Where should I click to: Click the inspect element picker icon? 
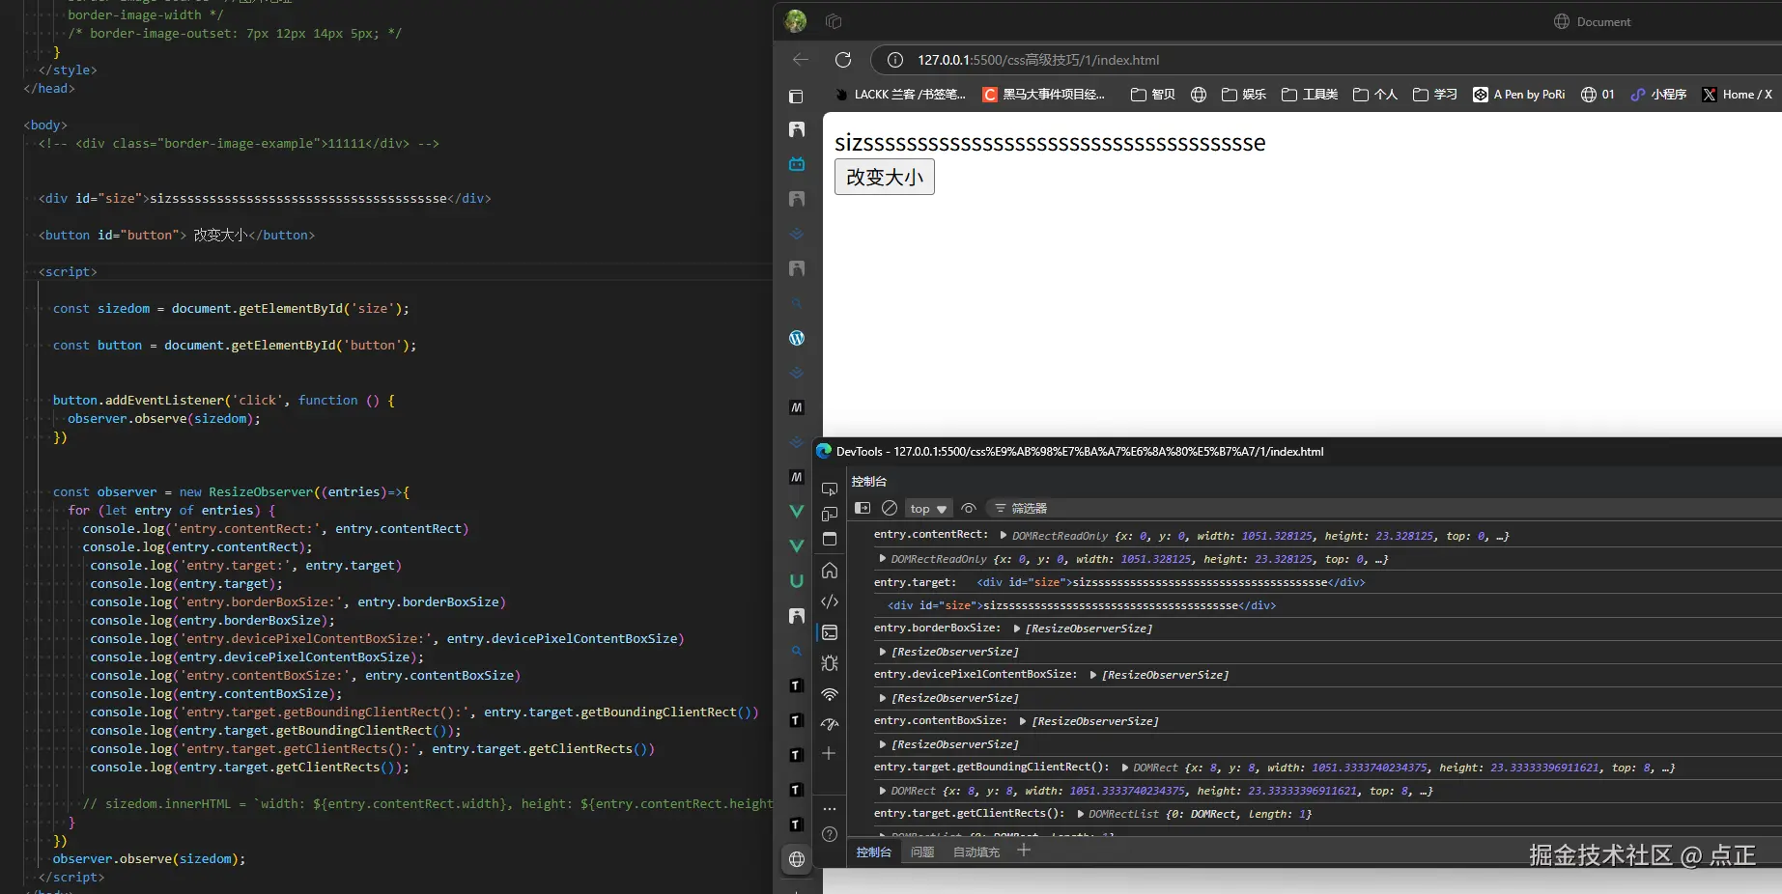click(x=829, y=489)
